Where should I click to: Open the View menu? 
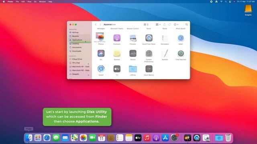(29, 2)
